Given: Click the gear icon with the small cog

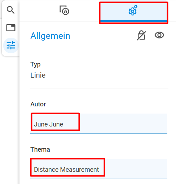Looking at the screenshot, I should (x=133, y=10).
